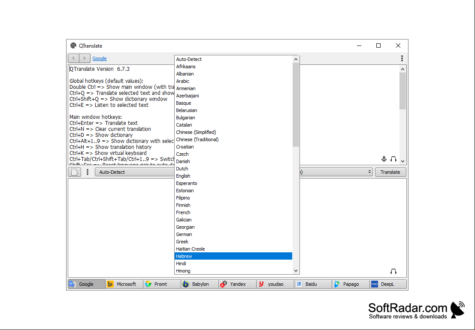The width and height of the screenshot is (475, 330).
Task: Select Galician in the language list
Action: pos(233,220)
